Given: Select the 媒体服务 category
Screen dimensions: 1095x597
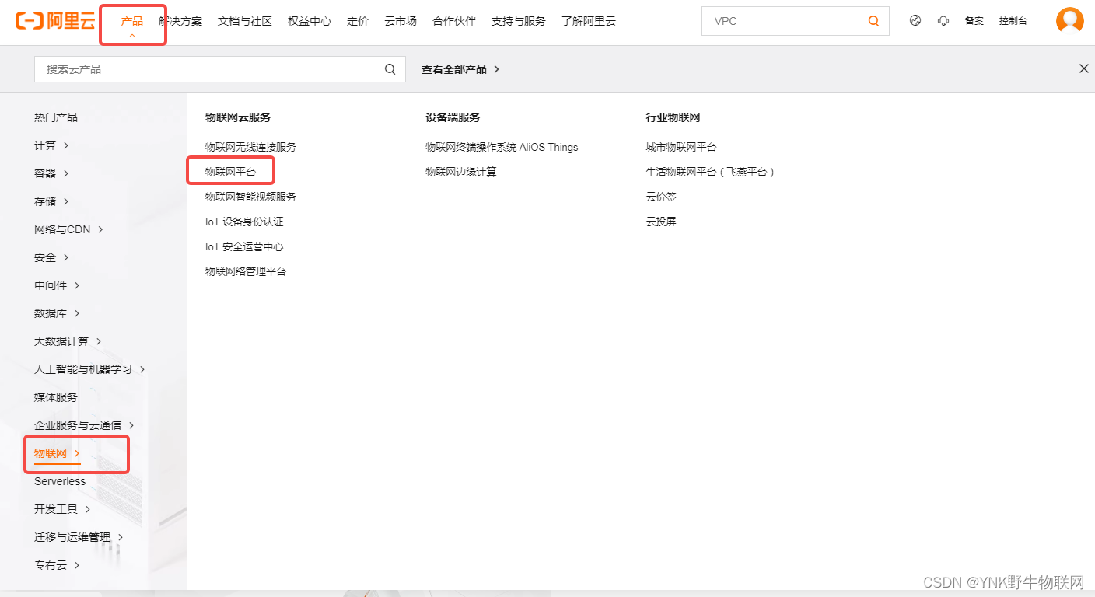Looking at the screenshot, I should [56, 397].
